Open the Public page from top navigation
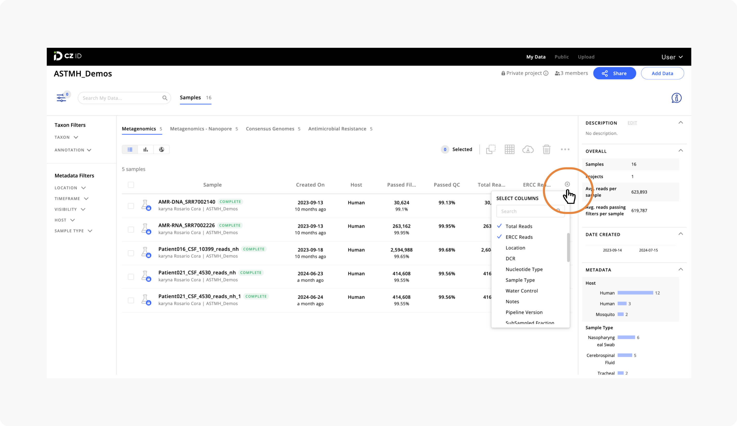The width and height of the screenshot is (737, 426). tap(562, 56)
